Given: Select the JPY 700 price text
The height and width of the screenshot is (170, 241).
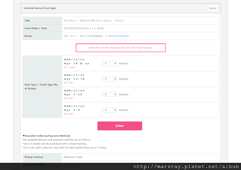Looking at the screenshot, I should tap(68, 83).
